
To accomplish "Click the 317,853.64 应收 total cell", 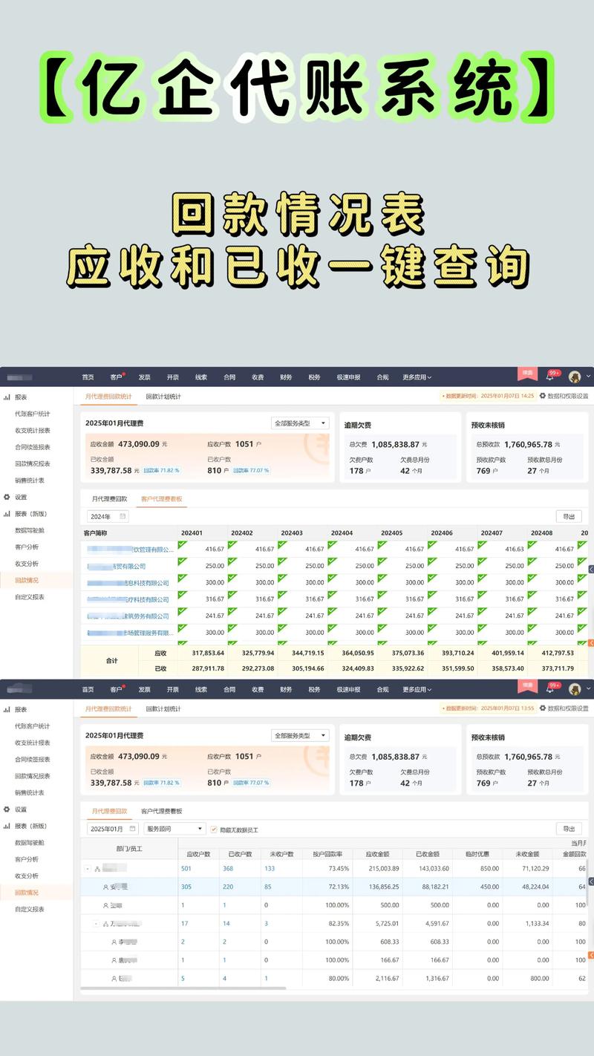I will (x=208, y=653).
